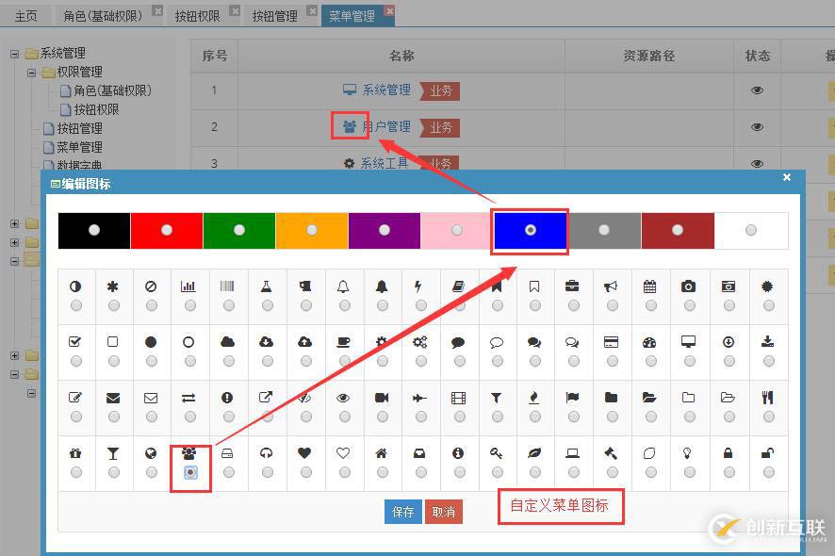The height and width of the screenshot is (556, 835).
Task: Pick the black color swatch
Action: click(94, 230)
